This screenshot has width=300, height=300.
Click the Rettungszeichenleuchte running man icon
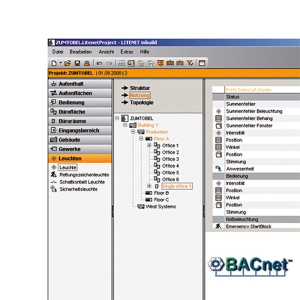[x=53, y=174]
